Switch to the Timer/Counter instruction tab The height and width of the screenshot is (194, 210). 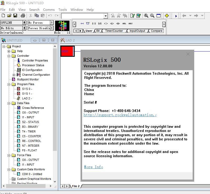coord(114,31)
